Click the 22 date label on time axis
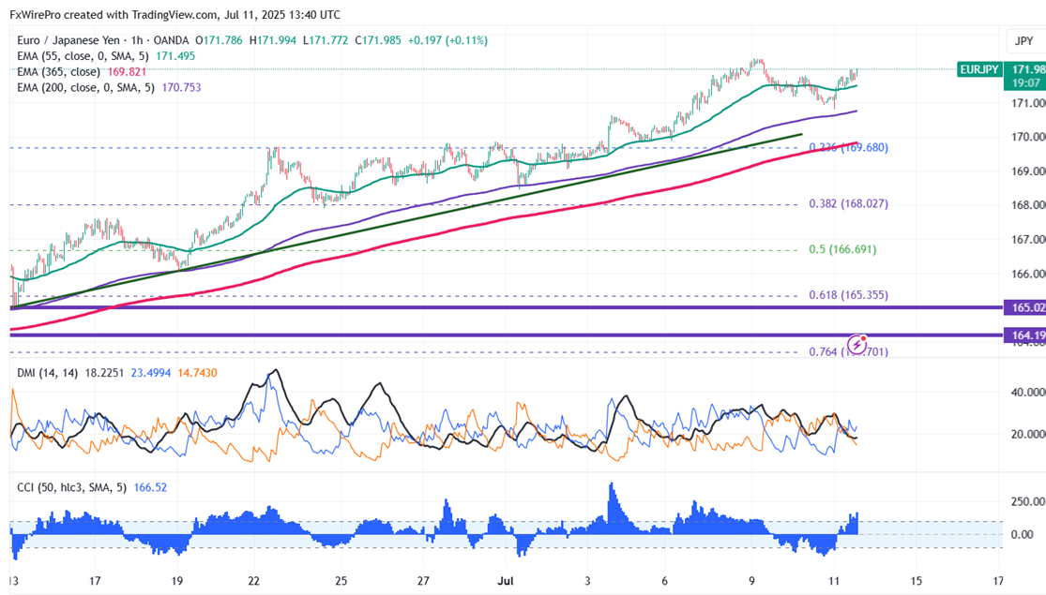 tap(253, 581)
